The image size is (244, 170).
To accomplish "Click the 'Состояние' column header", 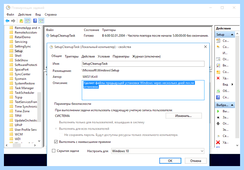I will click(x=91, y=30).
